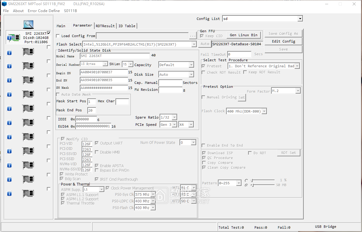Screen dimensions: 362x232
Task: Click the 1 % slider track
Action: click(263, 180)
